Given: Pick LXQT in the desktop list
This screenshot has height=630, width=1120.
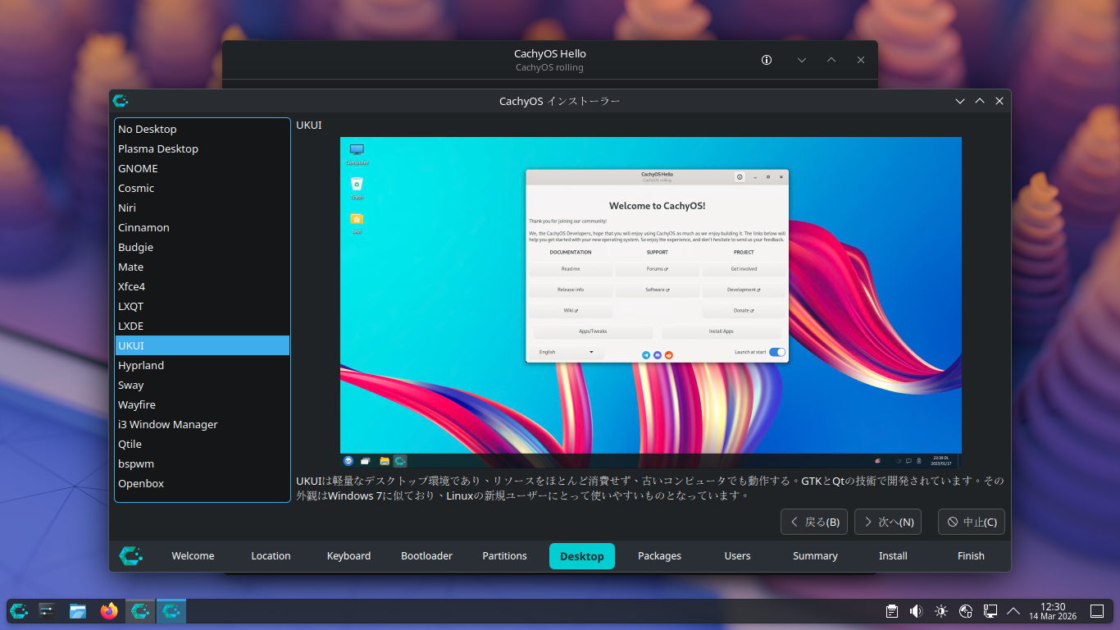Looking at the screenshot, I should 203,306.
